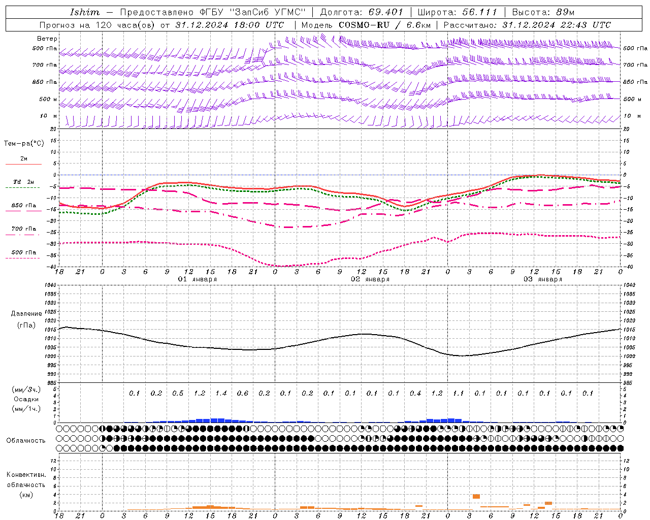This screenshot has width=650, height=520.
Task: Click the "Предоставлено ФГБУ ЗапСиб УГМС" provider text
Action: tap(213, 12)
